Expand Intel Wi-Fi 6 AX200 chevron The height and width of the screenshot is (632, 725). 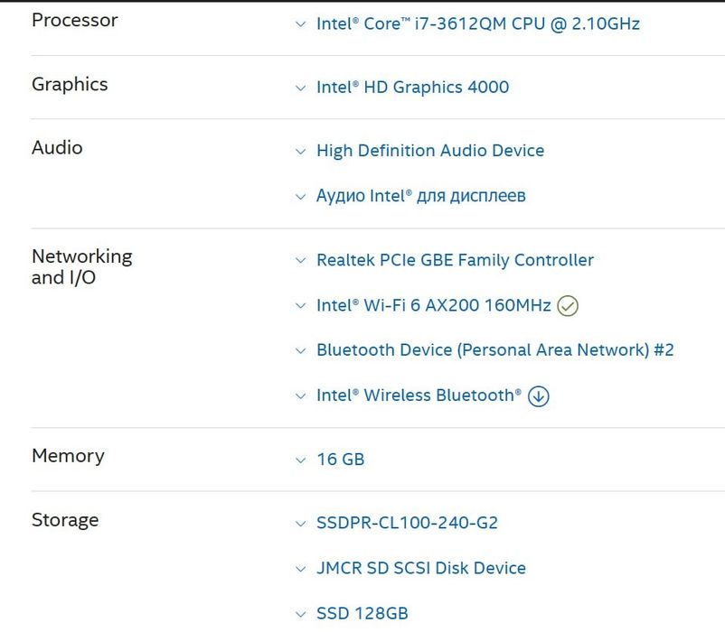click(x=300, y=305)
